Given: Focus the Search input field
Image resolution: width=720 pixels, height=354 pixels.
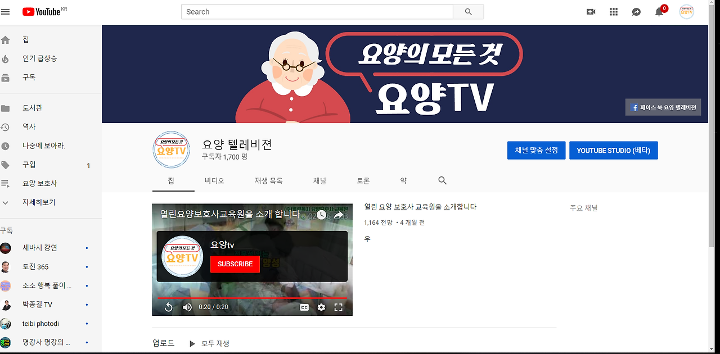Looking at the screenshot, I should tap(317, 12).
